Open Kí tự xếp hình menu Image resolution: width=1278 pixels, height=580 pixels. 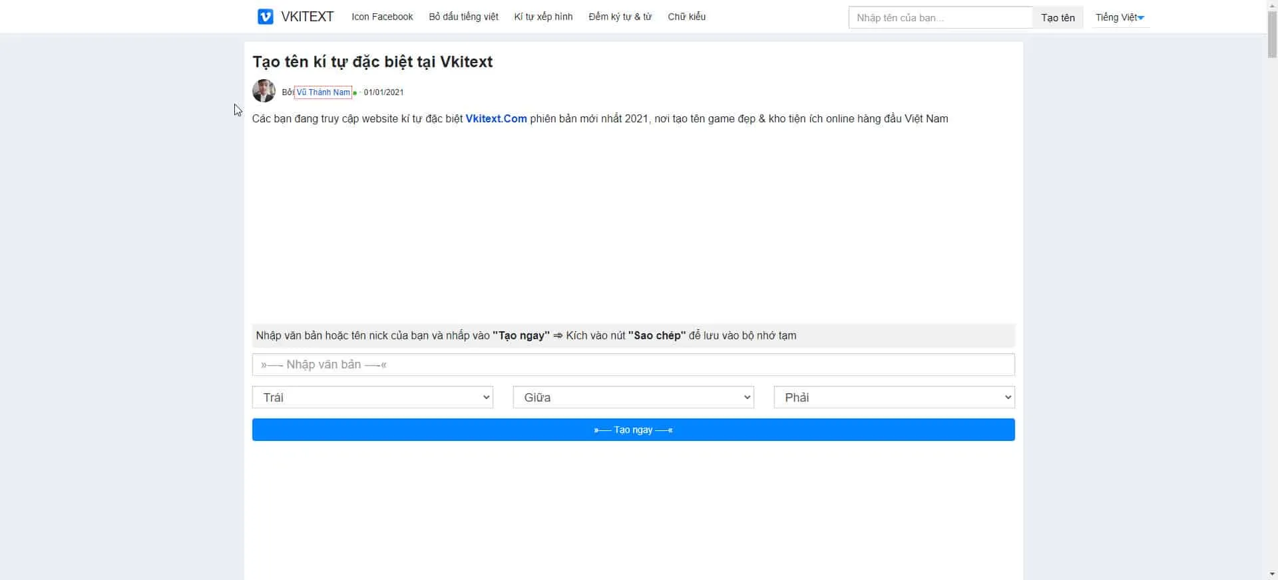[543, 17]
